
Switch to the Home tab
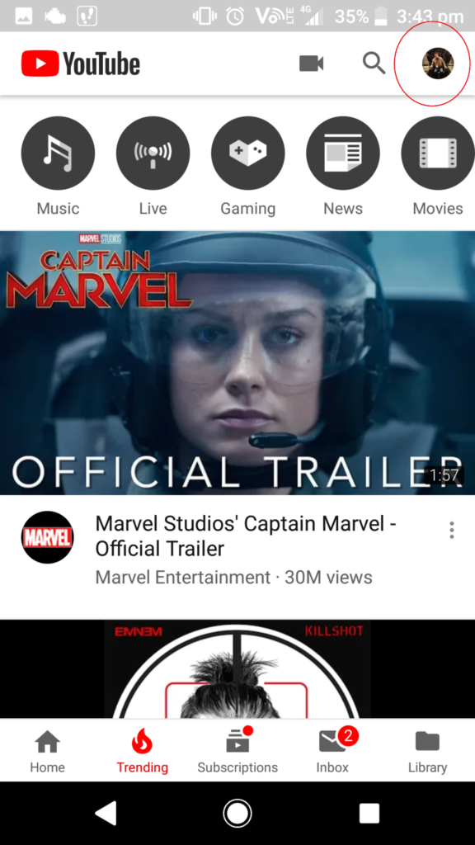point(47,751)
